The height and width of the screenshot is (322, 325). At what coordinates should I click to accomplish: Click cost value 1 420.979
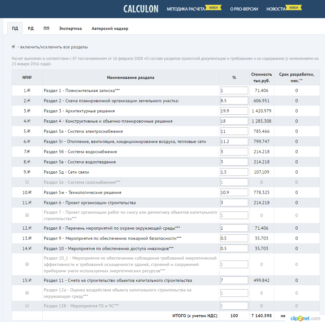[x=262, y=111]
